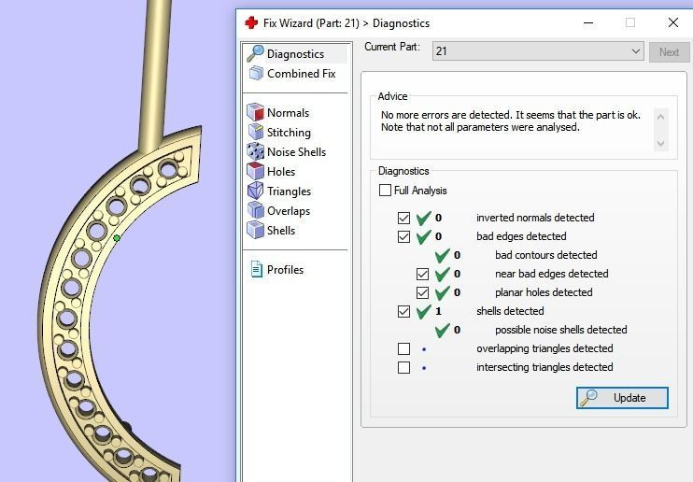Open the Shells icon
Viewport: 693px width, 482px height.
(x=256, y=230)
